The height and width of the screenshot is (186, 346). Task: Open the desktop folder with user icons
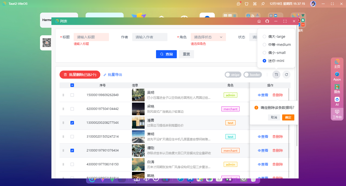click(253, 15)
